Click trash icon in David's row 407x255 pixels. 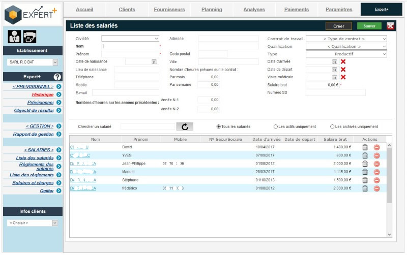tap(365, 147)
